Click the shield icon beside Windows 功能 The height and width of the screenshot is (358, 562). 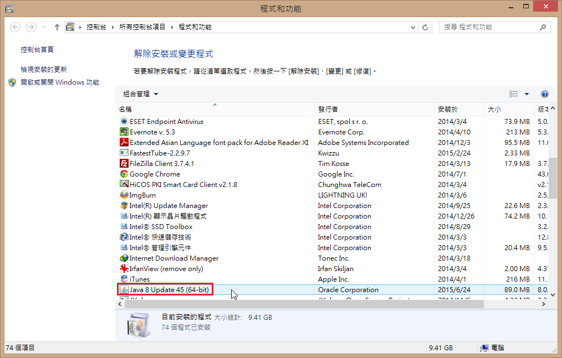(x=12, y=82)
